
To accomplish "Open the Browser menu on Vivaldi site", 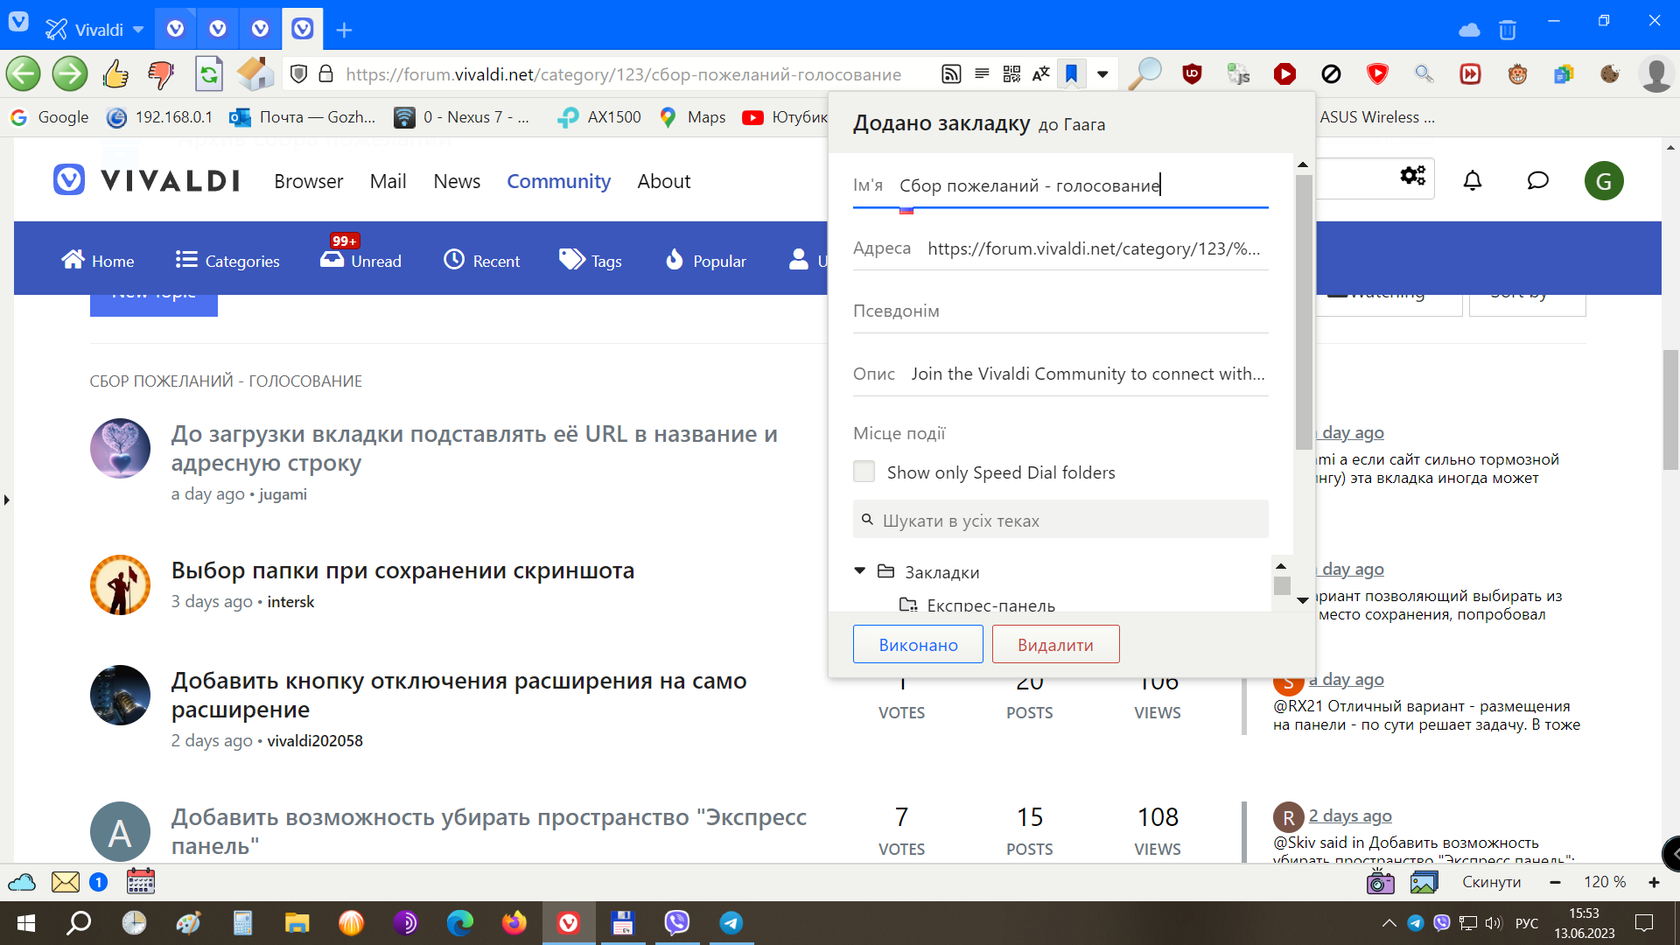I will [x=308, y=181].
